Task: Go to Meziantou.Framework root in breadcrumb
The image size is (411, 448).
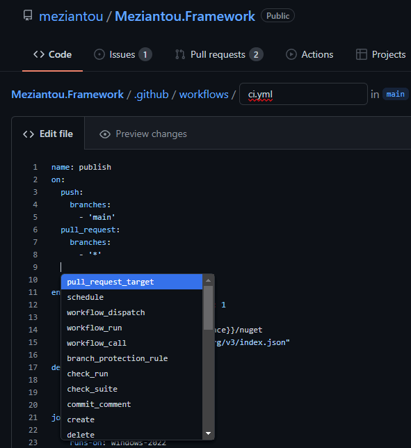Action: pos(67,95)
